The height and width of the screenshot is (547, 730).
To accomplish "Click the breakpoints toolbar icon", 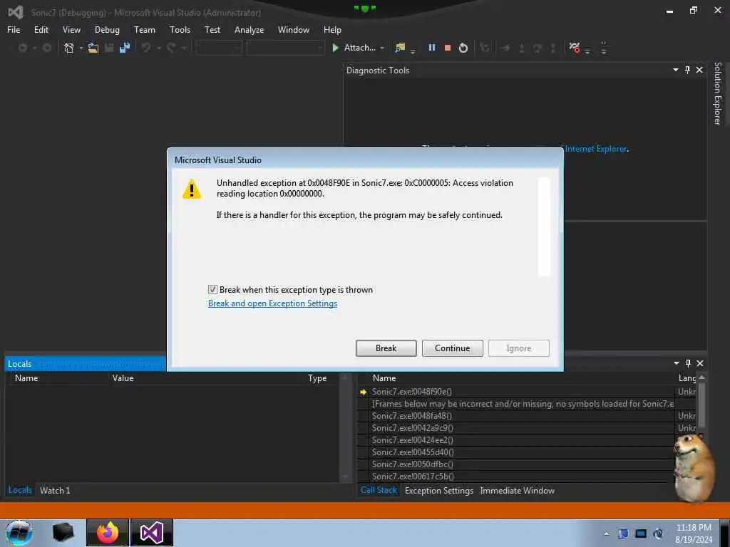I will [575, 48].
